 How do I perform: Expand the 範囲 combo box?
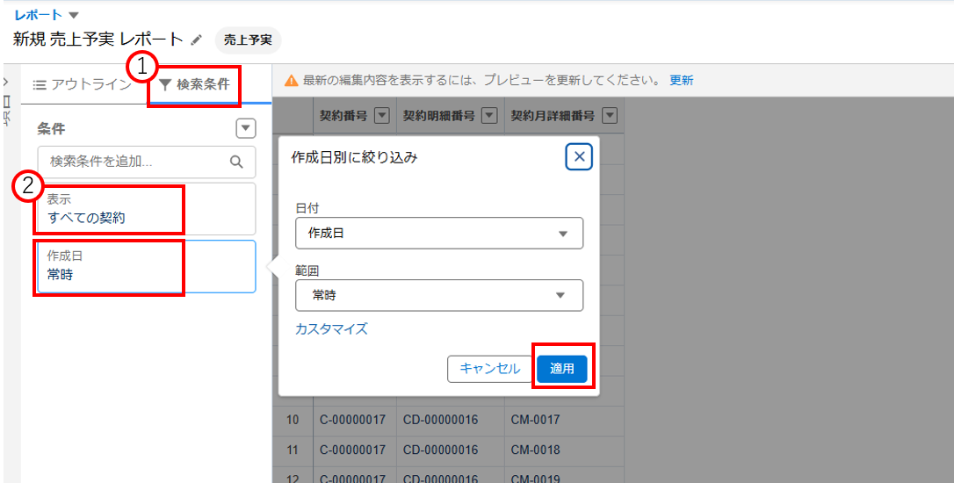click(439, 295)
